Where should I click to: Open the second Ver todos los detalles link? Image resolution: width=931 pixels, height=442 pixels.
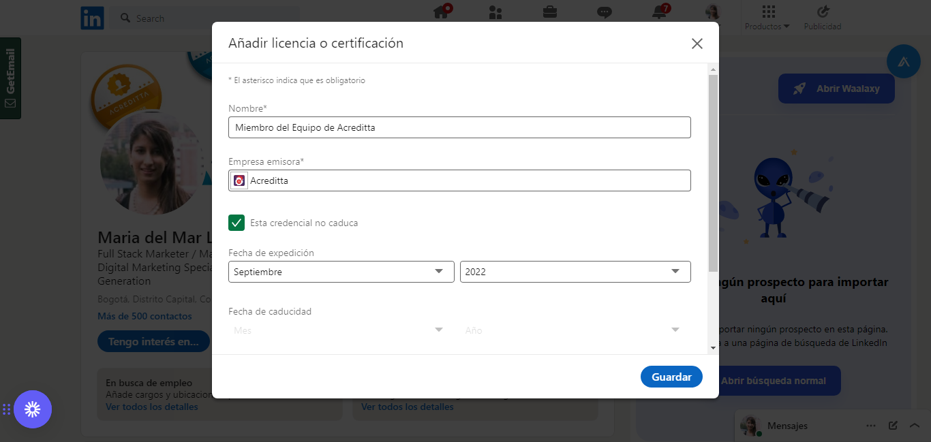pyautogui.click(x=407, y=407)
